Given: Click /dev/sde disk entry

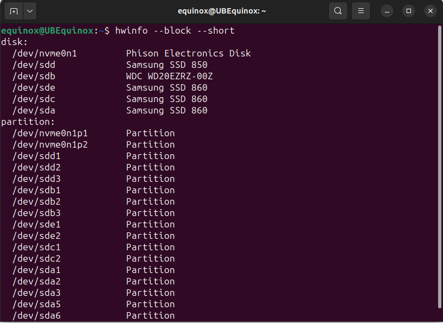Looking at the screenshot, I should [34, 87].
